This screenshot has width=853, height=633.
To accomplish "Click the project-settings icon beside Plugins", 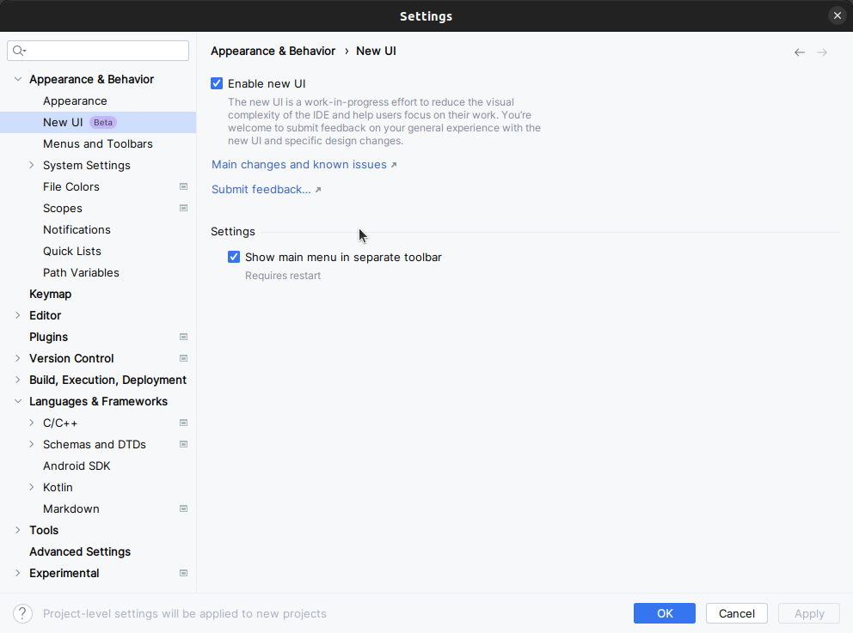I will [183, 337].
